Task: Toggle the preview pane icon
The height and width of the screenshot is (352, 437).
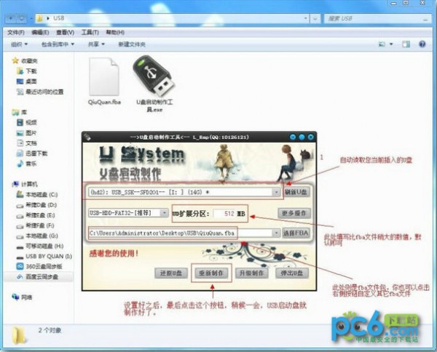Action: click(406, 44)
